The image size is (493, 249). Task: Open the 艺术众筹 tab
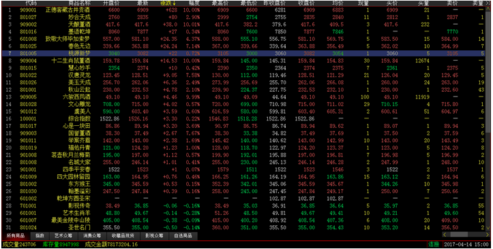(63, 236)
